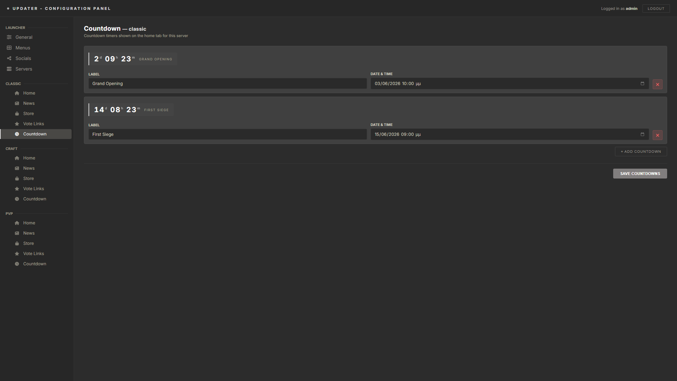Viewport: 677px width, 381px height.
Task: Open News under PVP section
Action: pyautogui.click(x=36, y=233)
